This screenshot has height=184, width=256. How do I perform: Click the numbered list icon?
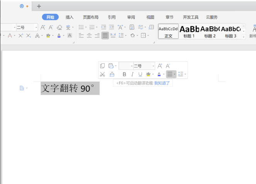(x=92, y=27)
